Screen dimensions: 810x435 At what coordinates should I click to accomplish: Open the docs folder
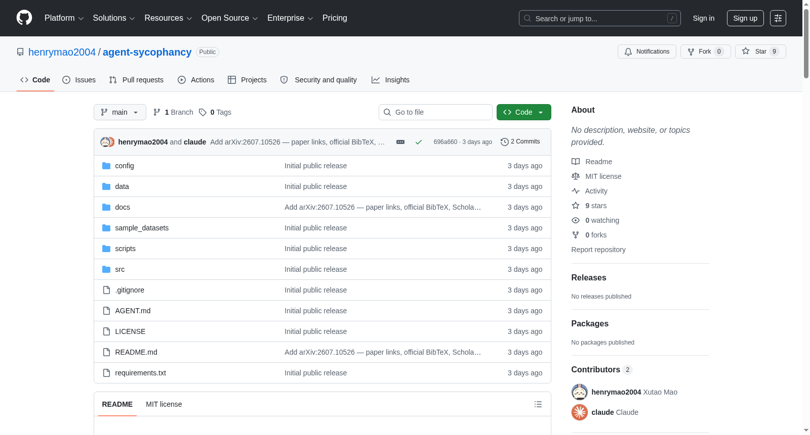[123, 207]
